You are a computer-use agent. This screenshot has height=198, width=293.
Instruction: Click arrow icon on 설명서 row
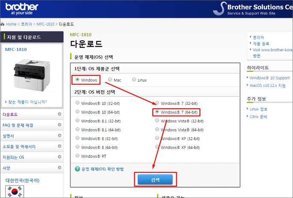coord(60,136)
